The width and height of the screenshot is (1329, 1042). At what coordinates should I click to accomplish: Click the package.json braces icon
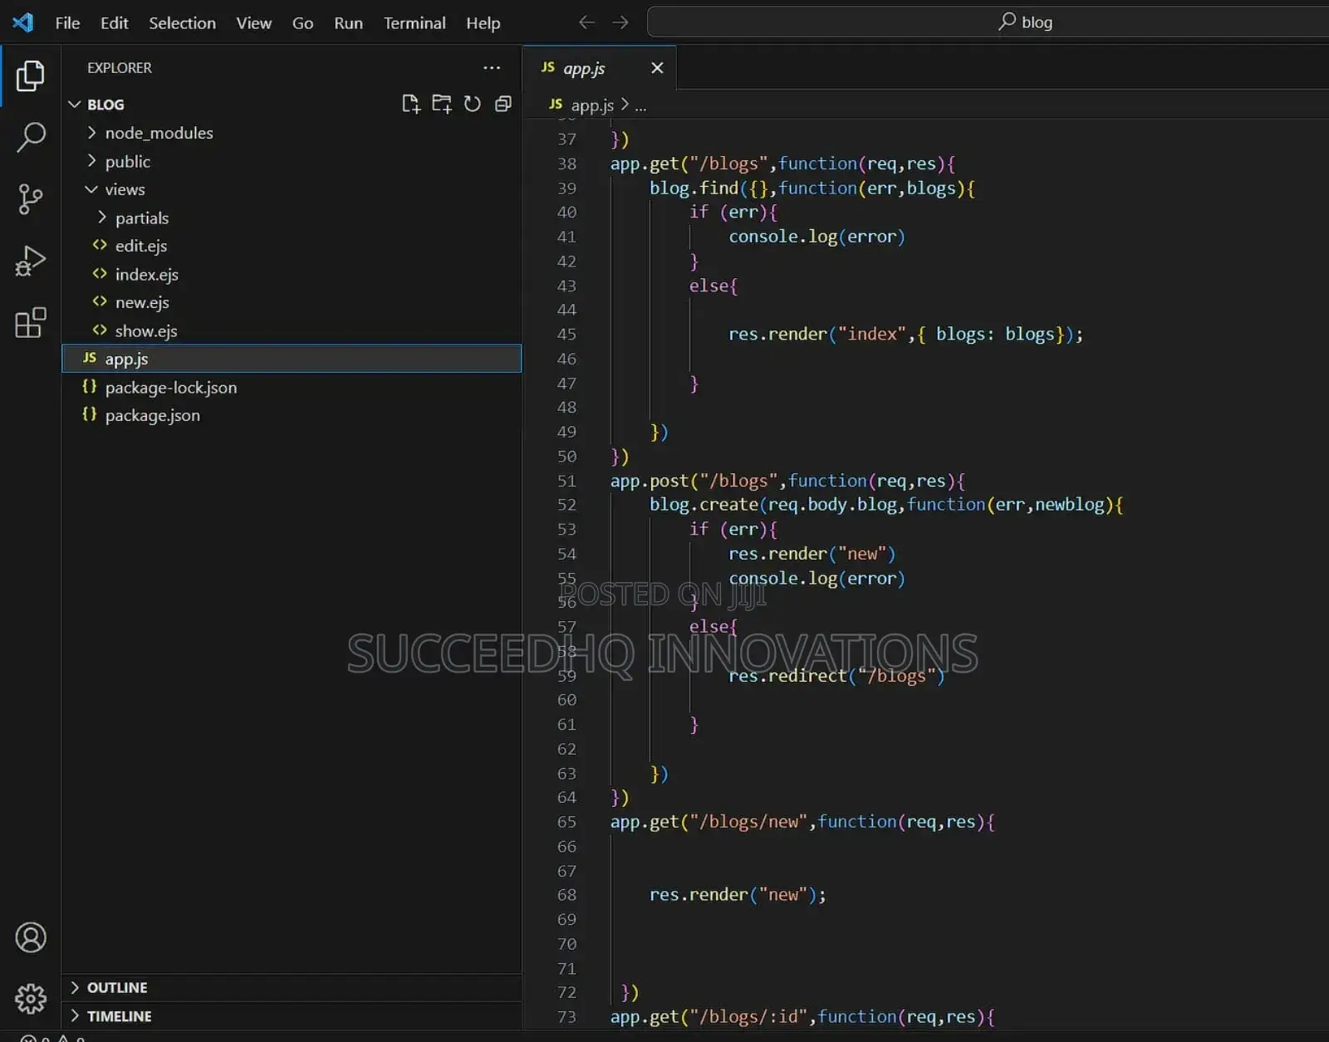(90, 414)
